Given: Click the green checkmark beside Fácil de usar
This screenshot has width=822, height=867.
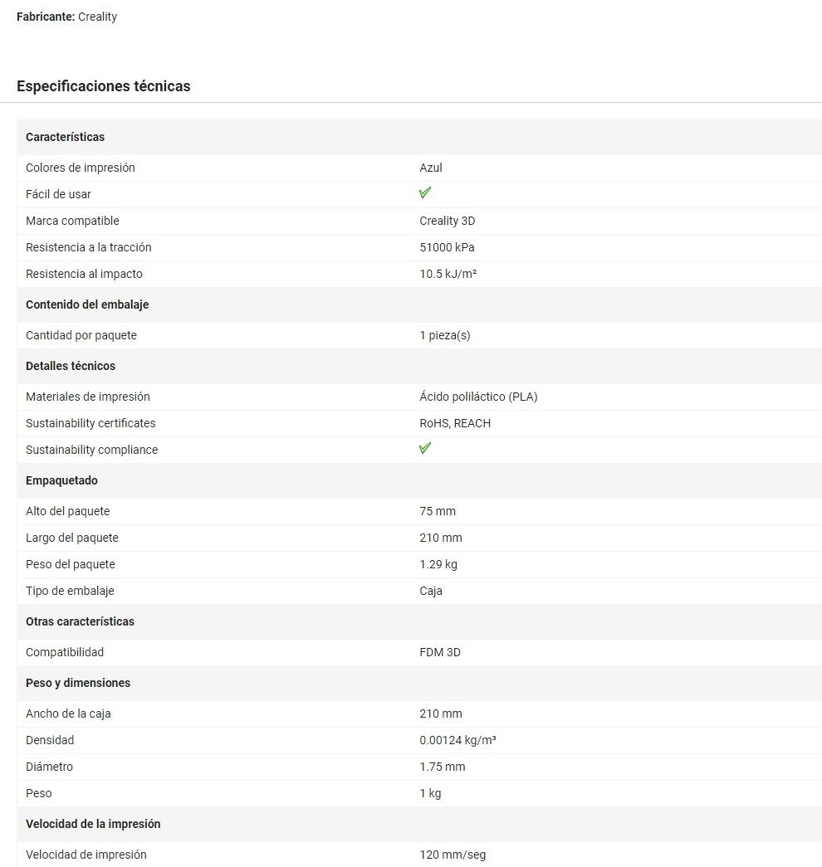Looking at the screenshot, I should tap(425, 192).
